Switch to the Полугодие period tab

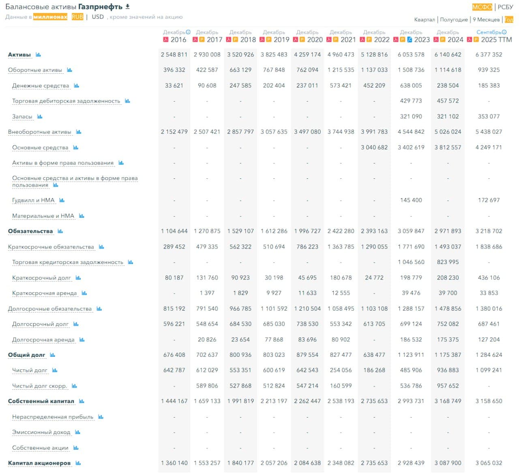pyautogui.click(x=454, y=19)
